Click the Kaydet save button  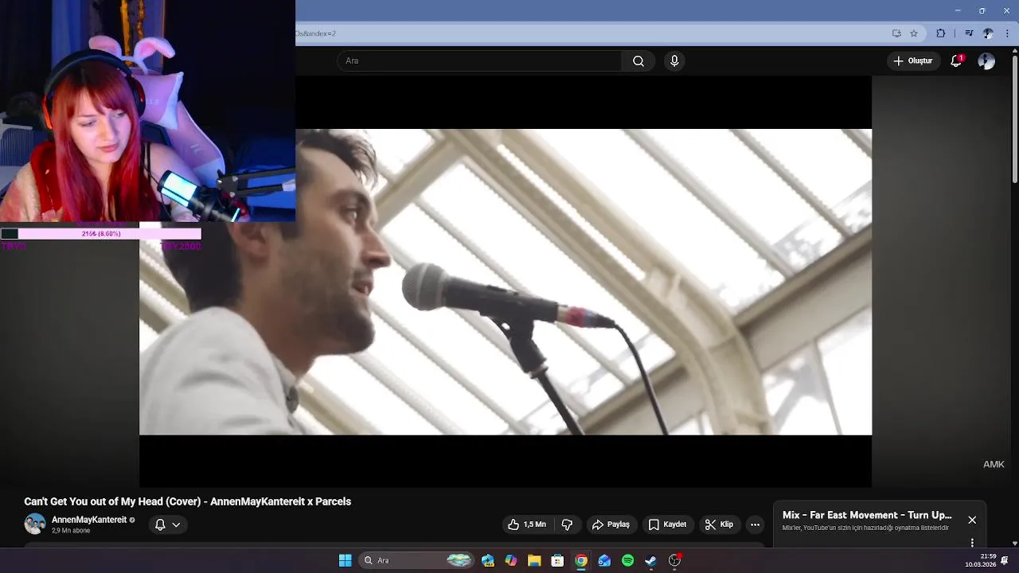pyautogui.click(x=667, y=524)
